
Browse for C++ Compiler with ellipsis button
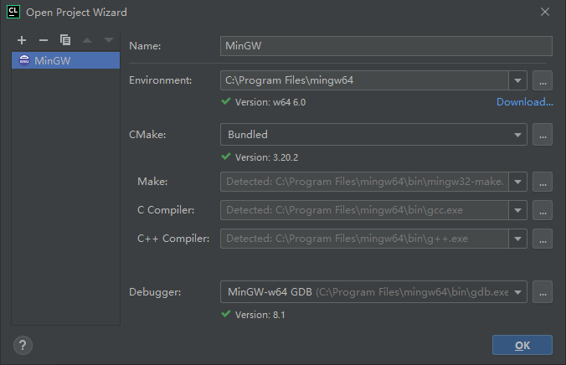click(543, 239)
